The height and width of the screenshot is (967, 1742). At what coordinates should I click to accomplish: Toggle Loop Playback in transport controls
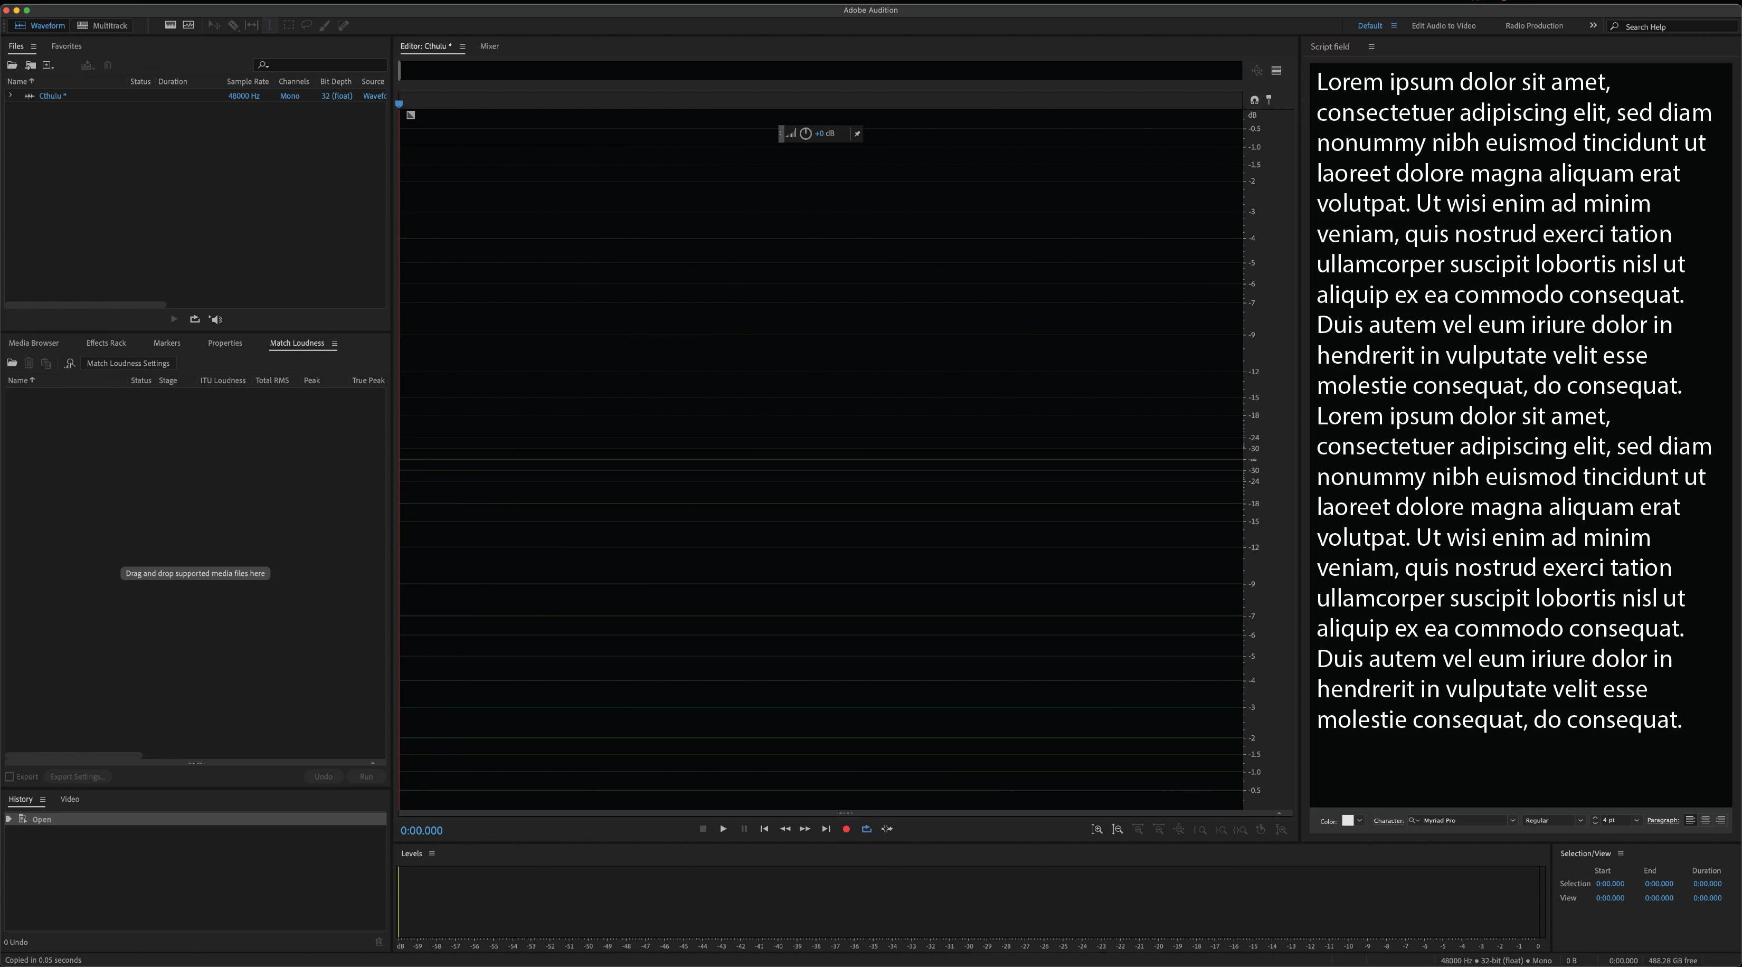click(x=866, y=829)
